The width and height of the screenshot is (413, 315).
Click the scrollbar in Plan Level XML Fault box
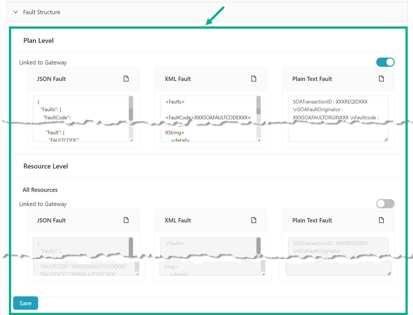[x=258, y=106]
